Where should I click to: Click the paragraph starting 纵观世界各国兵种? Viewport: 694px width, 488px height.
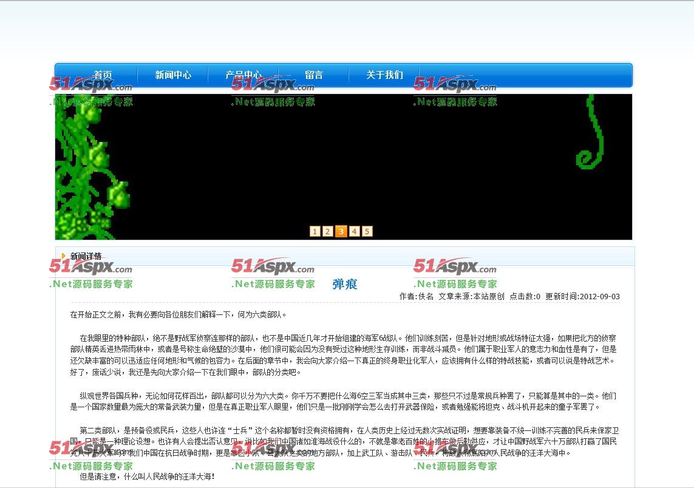pyautogui.click(x=344, y=401)
